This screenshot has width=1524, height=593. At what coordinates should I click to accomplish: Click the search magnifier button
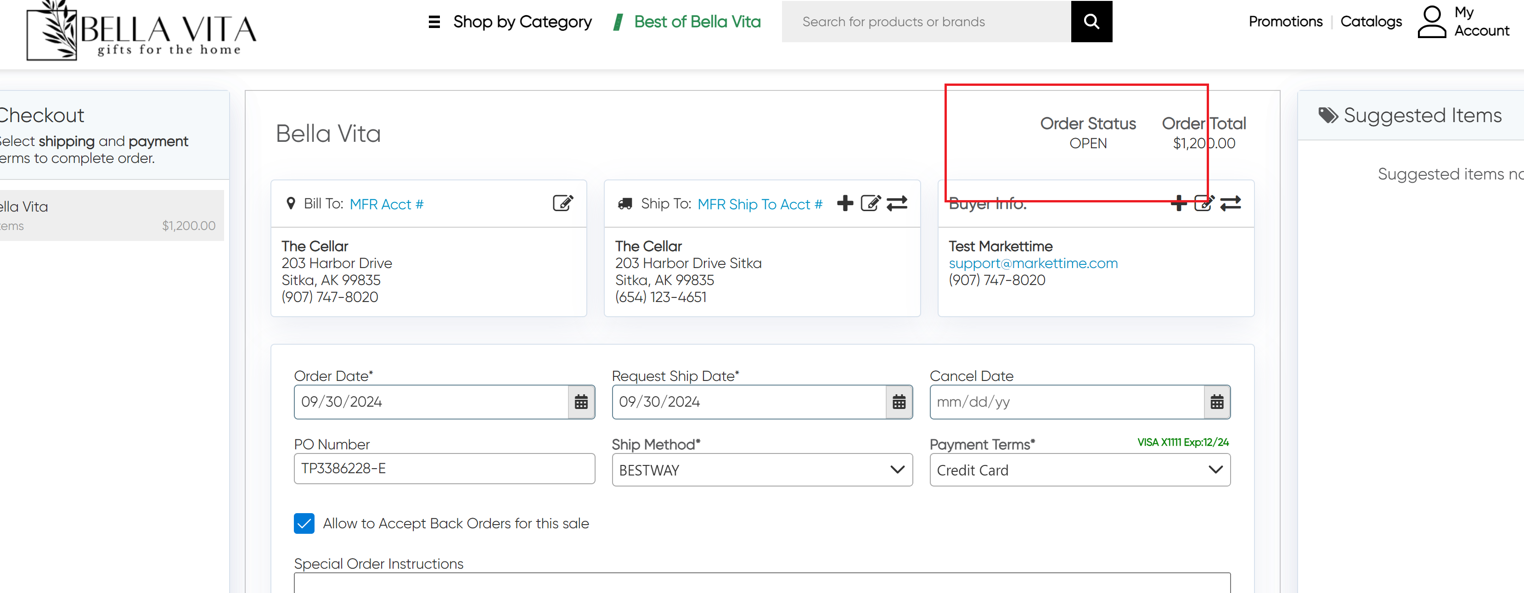pyautogui.click(x=1091, y=22)
